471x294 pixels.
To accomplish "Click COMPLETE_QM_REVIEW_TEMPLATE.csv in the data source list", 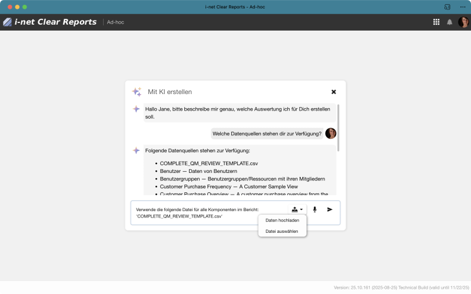I will pos(208,163).
